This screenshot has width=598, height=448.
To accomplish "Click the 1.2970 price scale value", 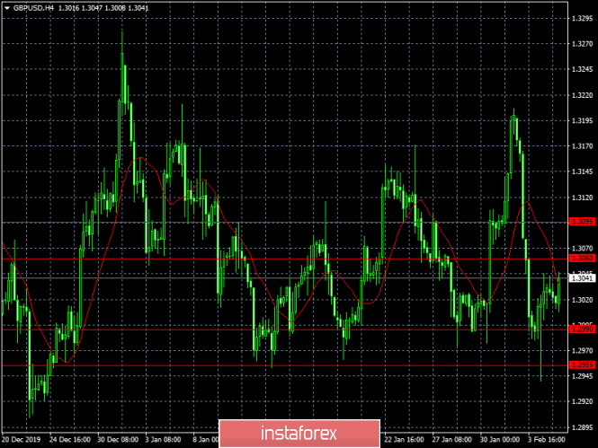I will tap(583, 350).
